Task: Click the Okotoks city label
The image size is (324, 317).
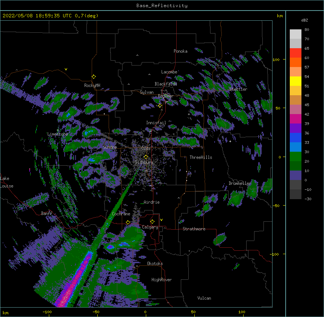Action: pyautogui.click(x=155, y=264)
